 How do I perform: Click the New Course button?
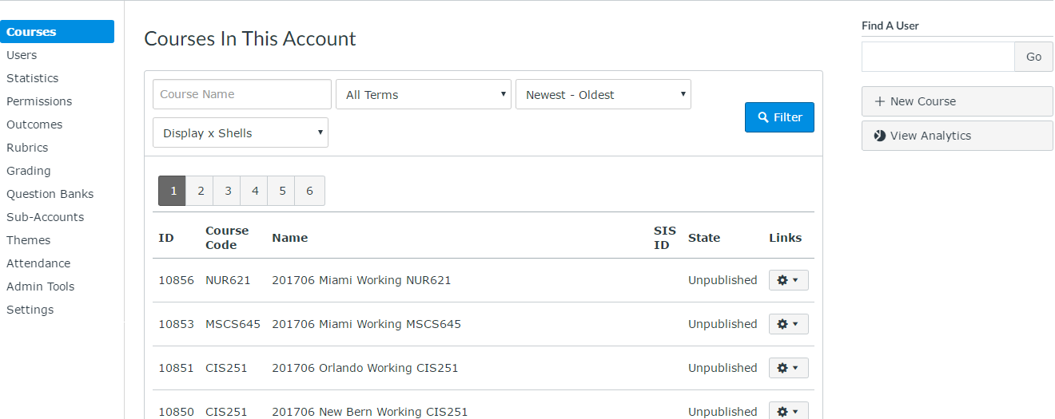(x=957, y=101)
